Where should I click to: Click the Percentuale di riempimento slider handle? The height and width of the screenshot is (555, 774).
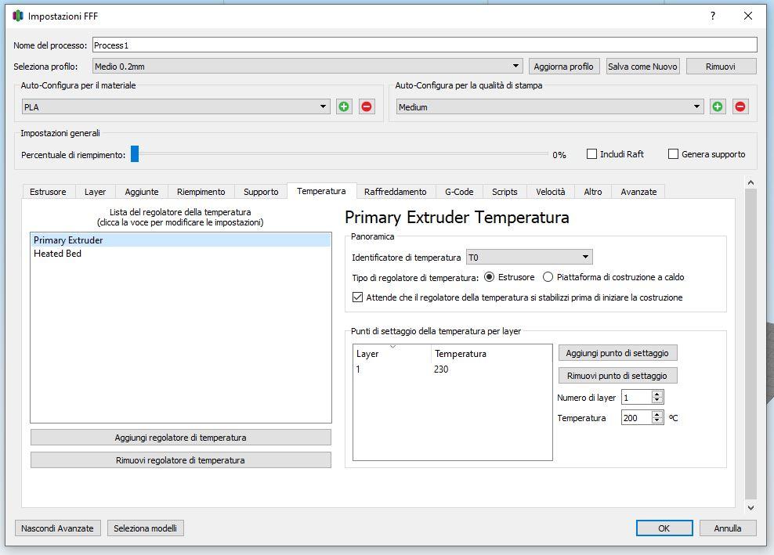click(135, 154)
